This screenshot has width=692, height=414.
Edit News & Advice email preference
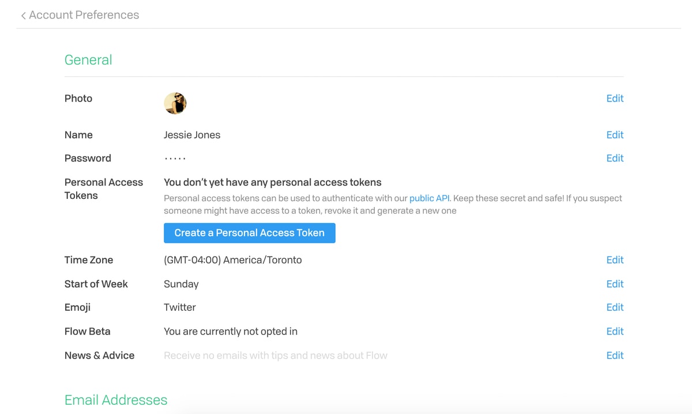[x=615, y=356]
